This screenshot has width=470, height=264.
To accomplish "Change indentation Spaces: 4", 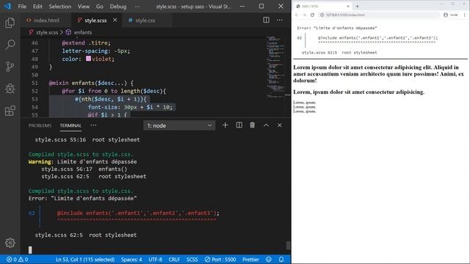I will click(131, 260).
